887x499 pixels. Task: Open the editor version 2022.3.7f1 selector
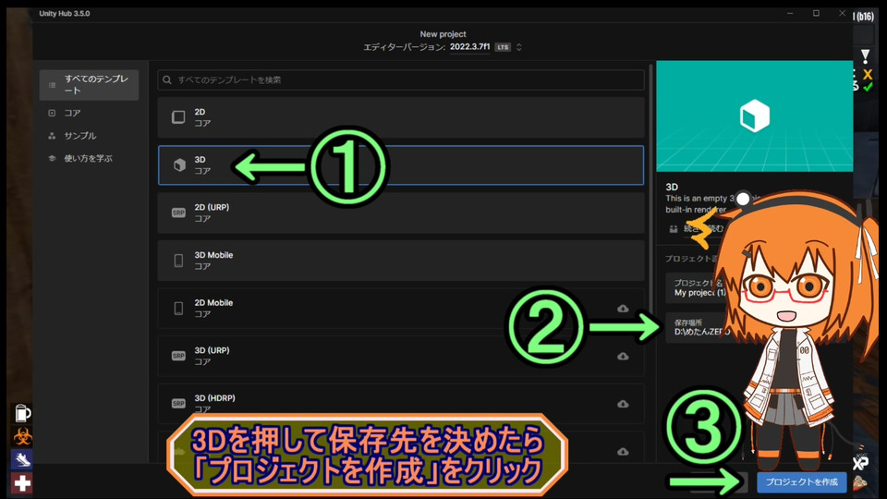click(x=469, y=47)
